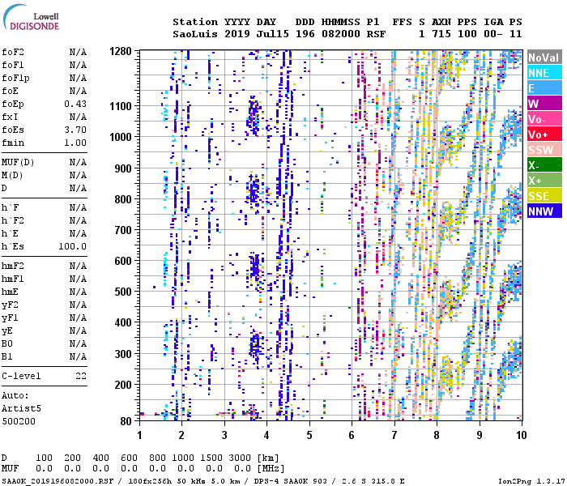This screenshot has height=486, width=567.
Task: Click the yF1 parameter label
Action: pyautogui.click(x=10, y=318)
